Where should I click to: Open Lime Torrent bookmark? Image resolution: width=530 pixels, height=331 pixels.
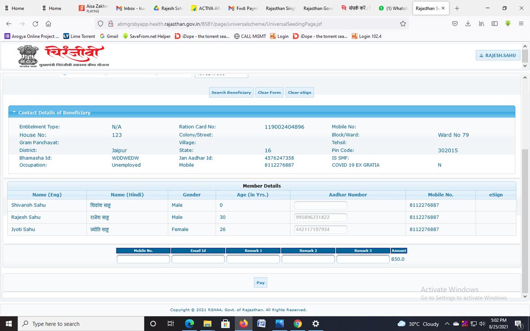click(x=79, y=36)
